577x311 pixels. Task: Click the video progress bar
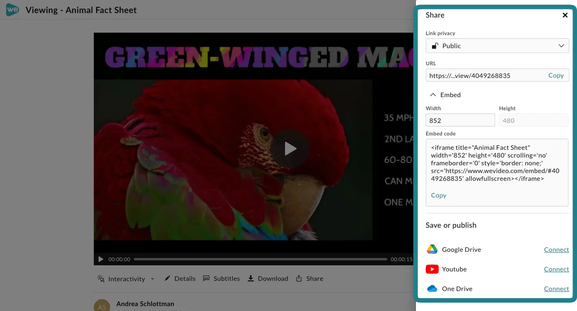tap(261, 259)
